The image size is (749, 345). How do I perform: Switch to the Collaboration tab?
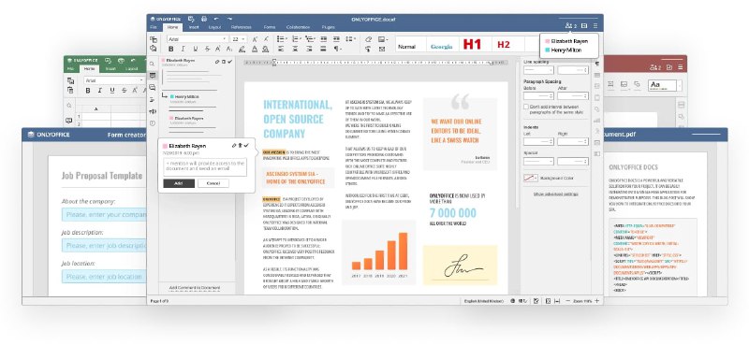point(298,27)
